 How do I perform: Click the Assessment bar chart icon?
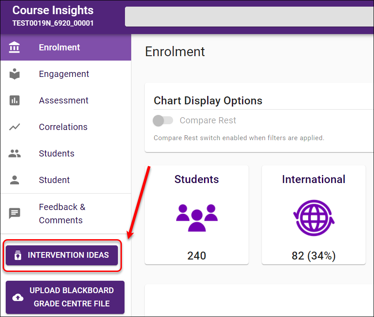point(15,100)
